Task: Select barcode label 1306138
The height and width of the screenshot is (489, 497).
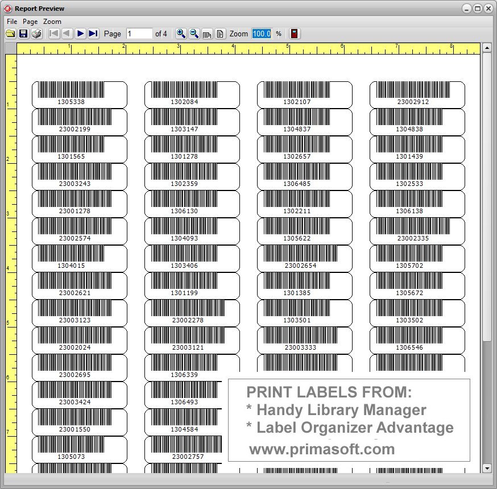Action: coord(417,204)
